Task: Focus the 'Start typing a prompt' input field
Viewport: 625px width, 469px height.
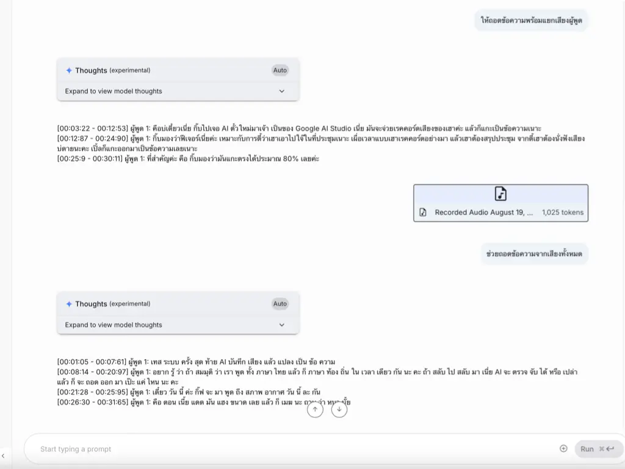Action: [x=293, y=449]
